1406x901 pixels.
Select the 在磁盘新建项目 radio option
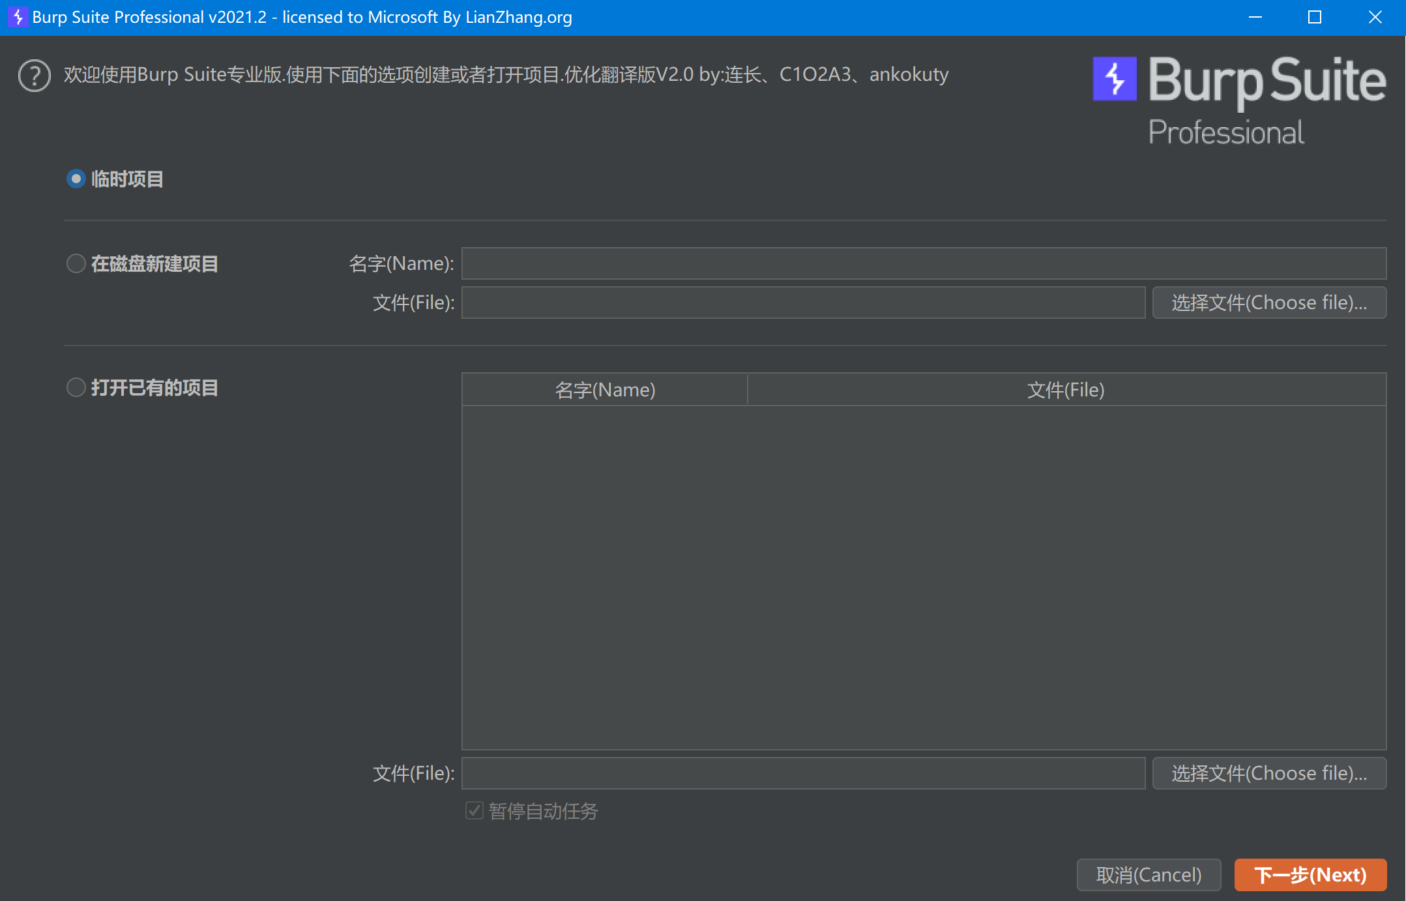coord(76,263)
